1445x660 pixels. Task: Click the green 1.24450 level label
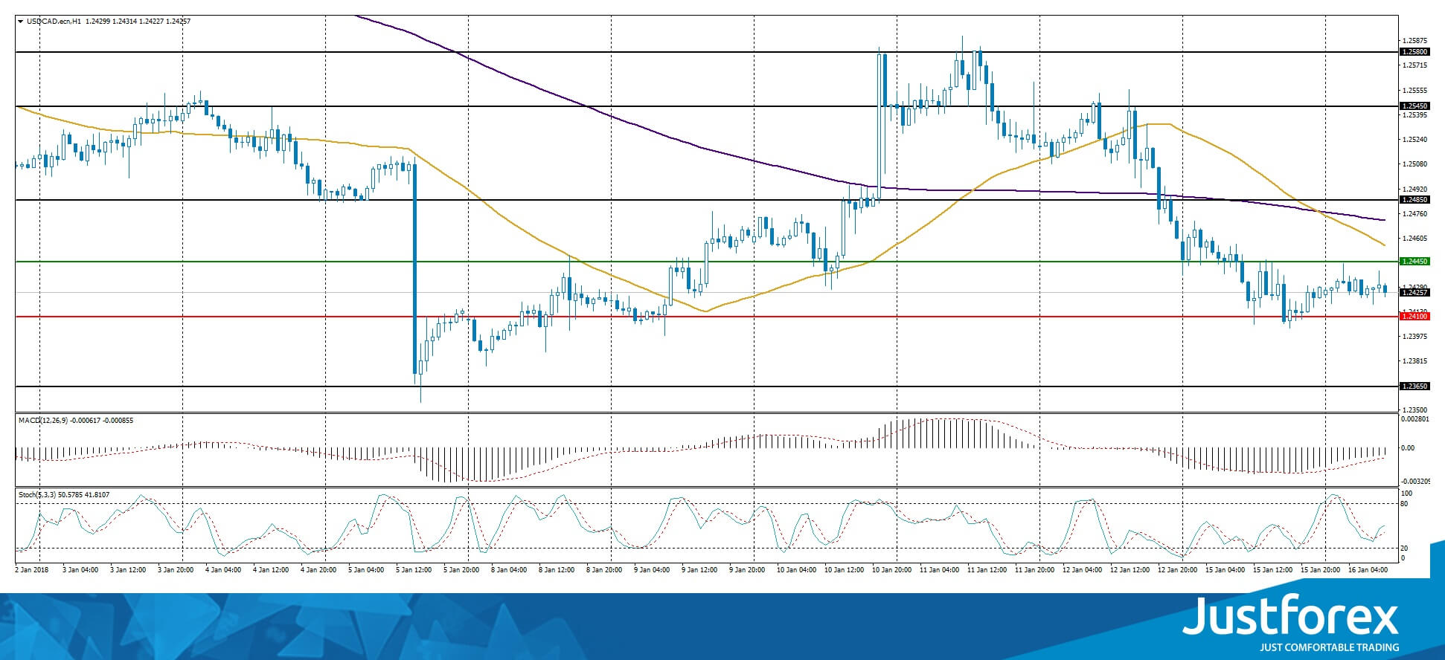(x=1414, y=262)
